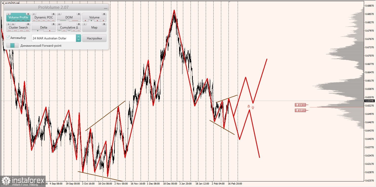The height and width of the screenshot is (187, 376).
Task: Open the Настройки settings button
Action: pos(94,38)
